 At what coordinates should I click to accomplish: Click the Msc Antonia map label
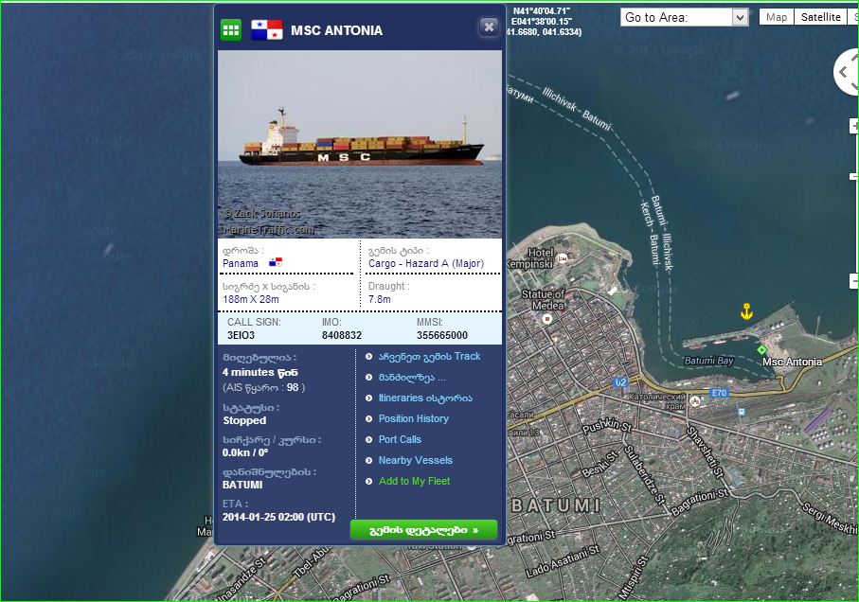(792, 362)
